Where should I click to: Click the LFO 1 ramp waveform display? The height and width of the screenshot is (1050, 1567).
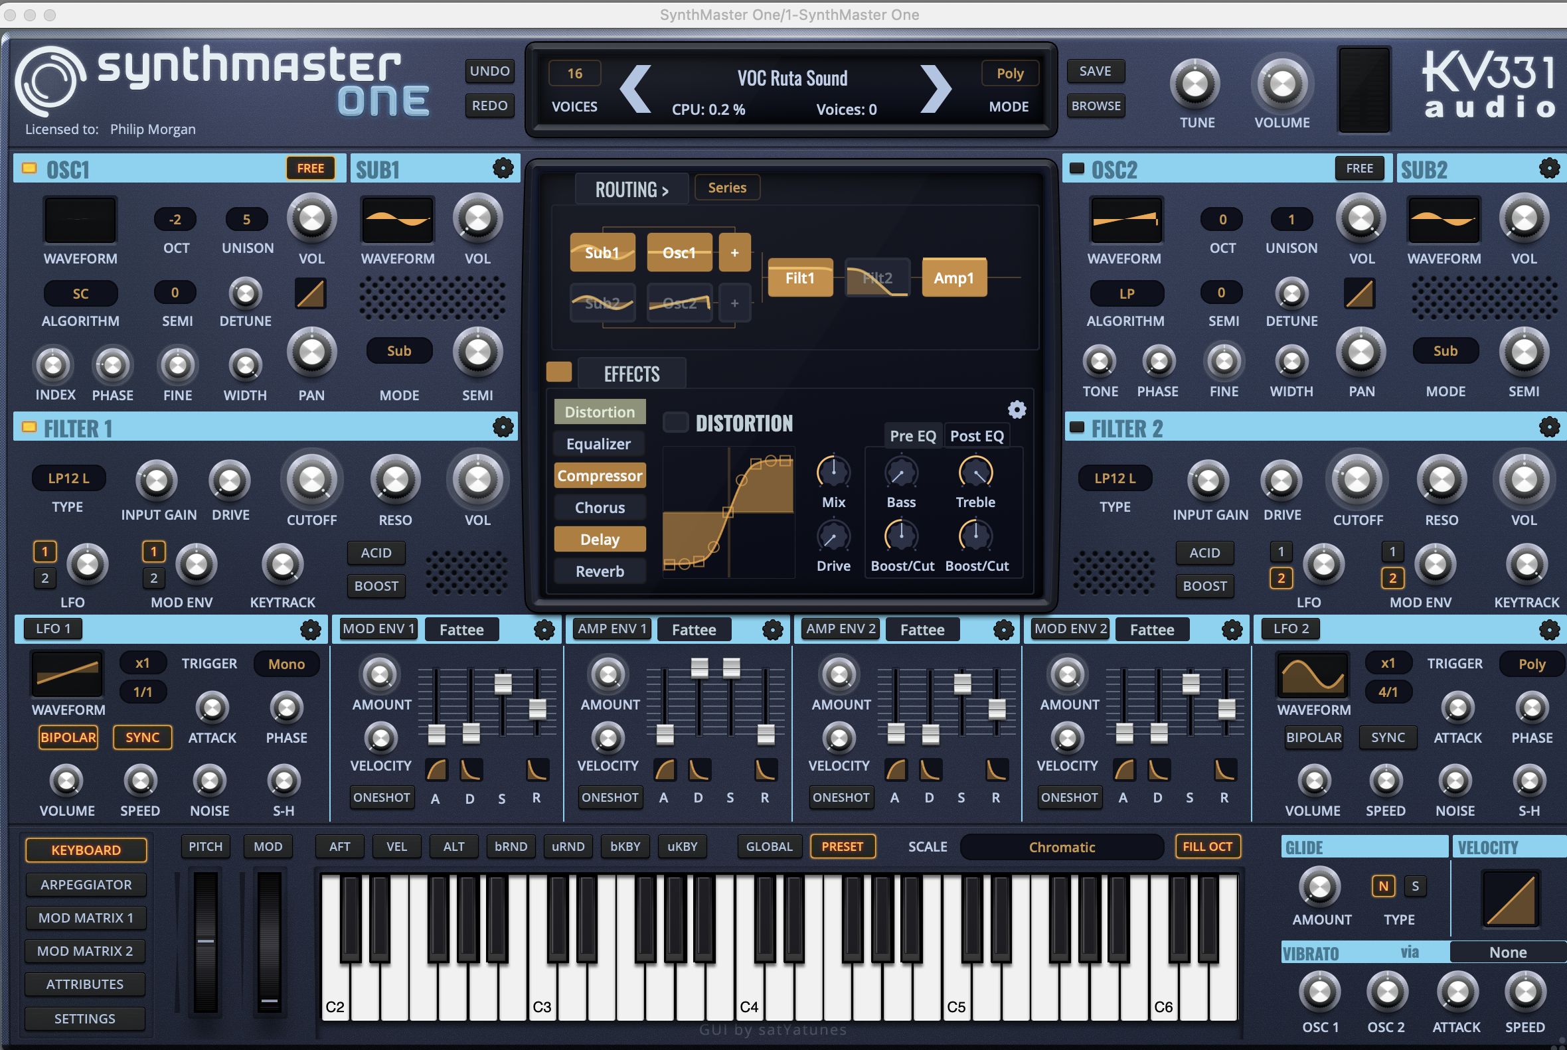click(x=68, y=674)
